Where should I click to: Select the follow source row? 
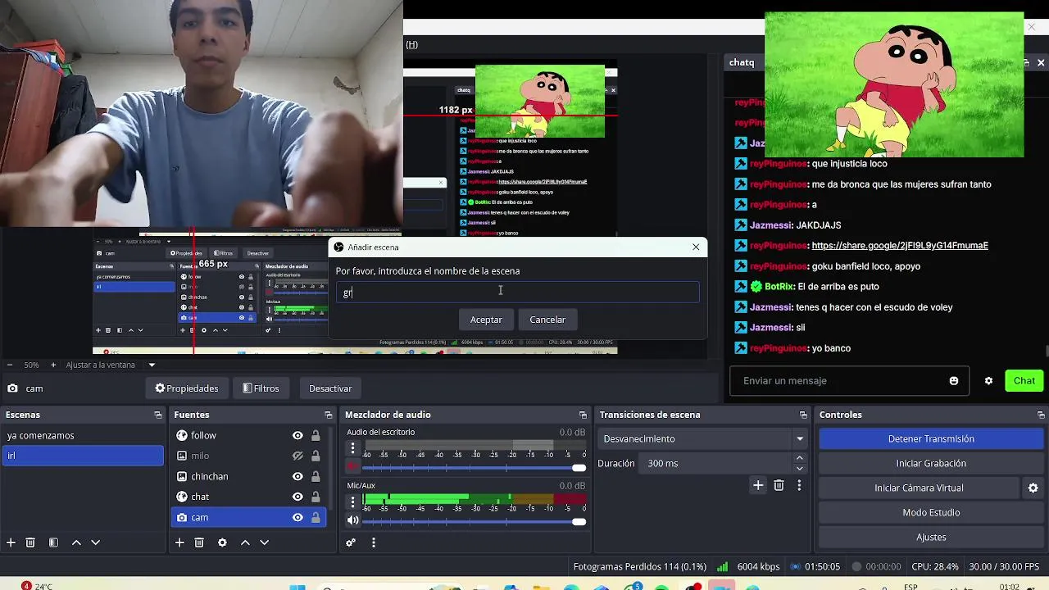249,436
